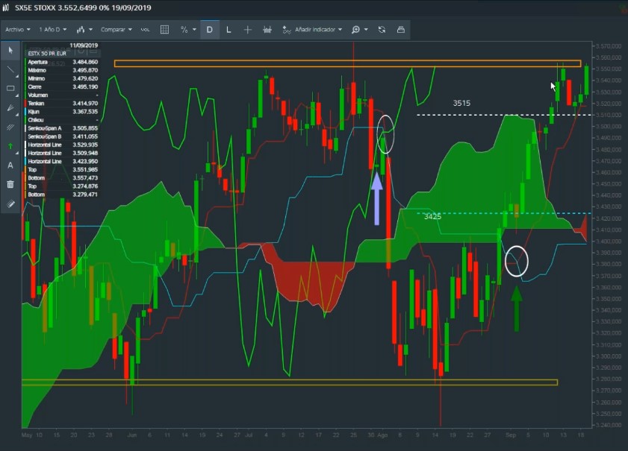This screenshot has height=451, width=628.
Task: Click the 3515 level label on chart
Action: (461, 103)
